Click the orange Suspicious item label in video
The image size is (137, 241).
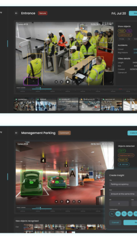(89, 180)
